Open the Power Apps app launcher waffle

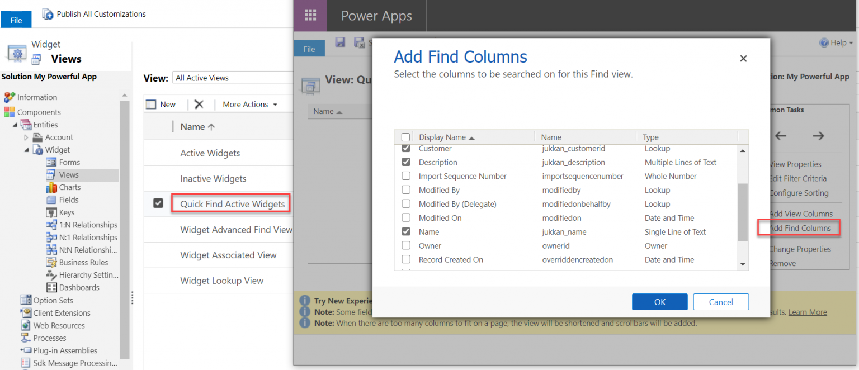click(x=310, y=16)
